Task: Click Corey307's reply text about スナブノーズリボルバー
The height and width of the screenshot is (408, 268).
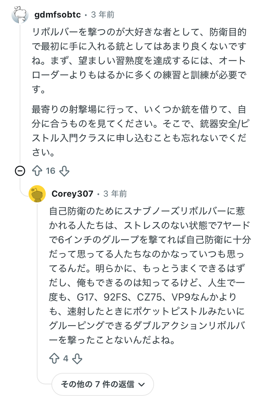Action: click(150, 276)
